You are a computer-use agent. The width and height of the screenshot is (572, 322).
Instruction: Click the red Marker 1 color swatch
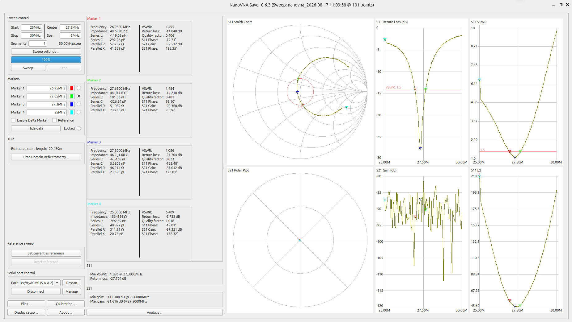(72, 88)
